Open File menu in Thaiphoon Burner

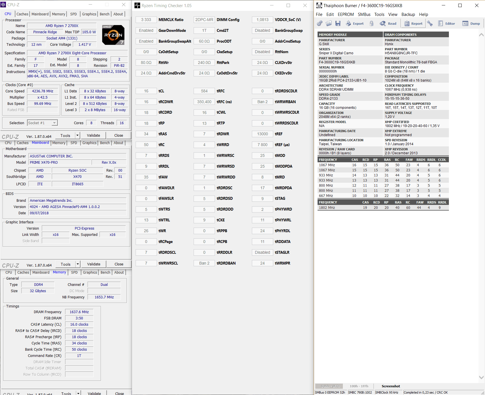319,14
